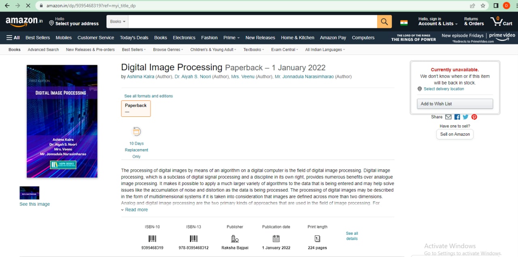The width and height of the screenshot is (518, 257).
Task: Click the 10 Days Replacement Only icon
Action: coord(136,131)
